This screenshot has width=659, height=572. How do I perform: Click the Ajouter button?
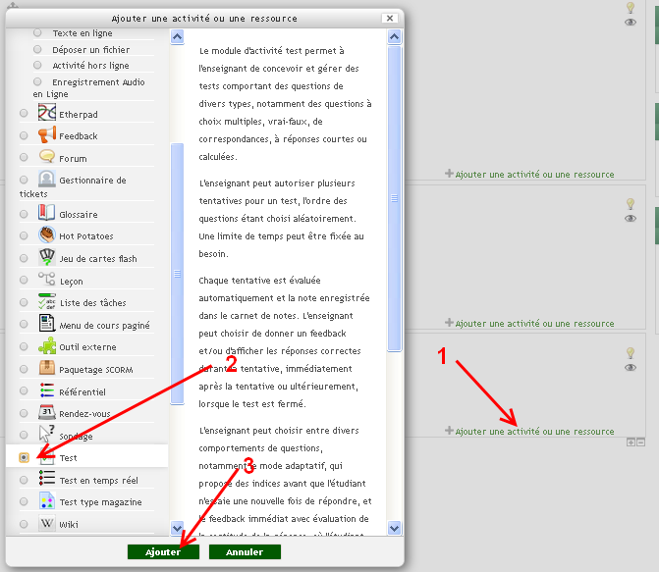tap(163, 551)
